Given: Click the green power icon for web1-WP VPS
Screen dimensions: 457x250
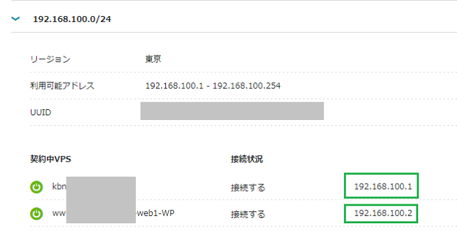Looking at the screenshot, I should [36, 214].
